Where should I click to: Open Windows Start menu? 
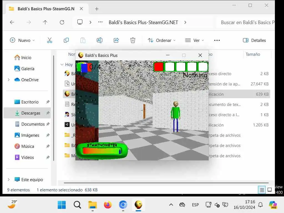pos(62,205)
